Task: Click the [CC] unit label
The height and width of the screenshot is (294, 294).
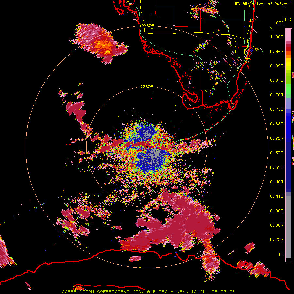Action: [x=279, y=23]
